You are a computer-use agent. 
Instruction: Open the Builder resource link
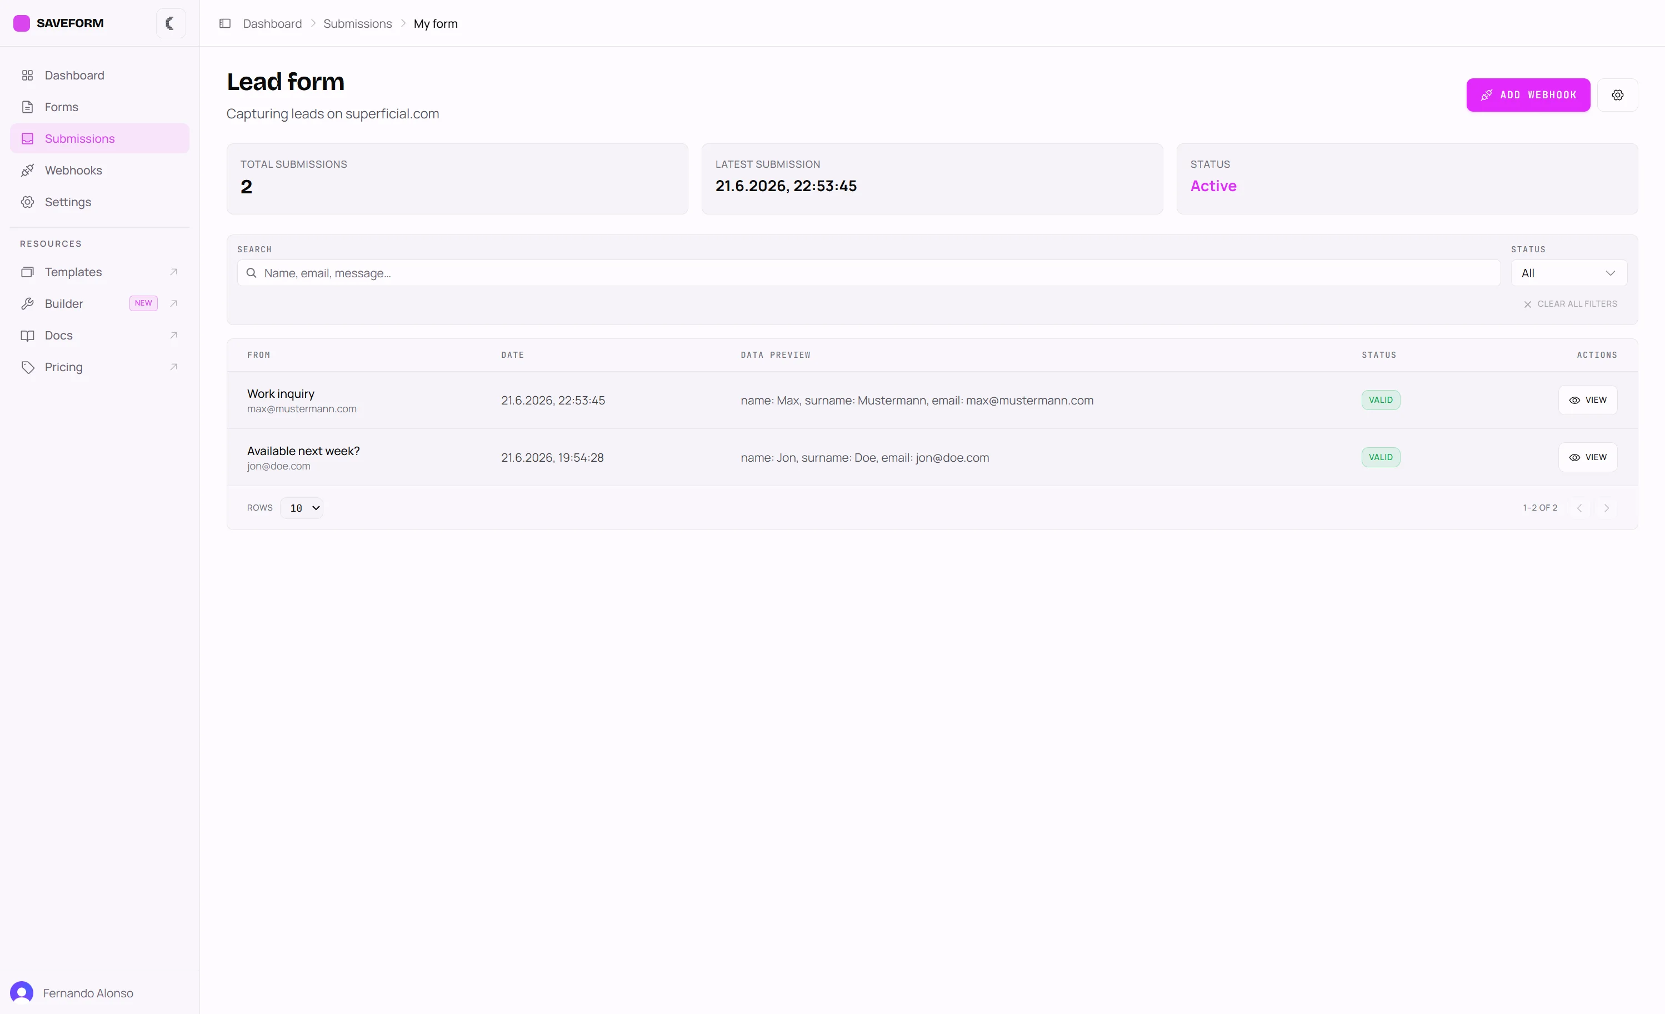(99, 303)
